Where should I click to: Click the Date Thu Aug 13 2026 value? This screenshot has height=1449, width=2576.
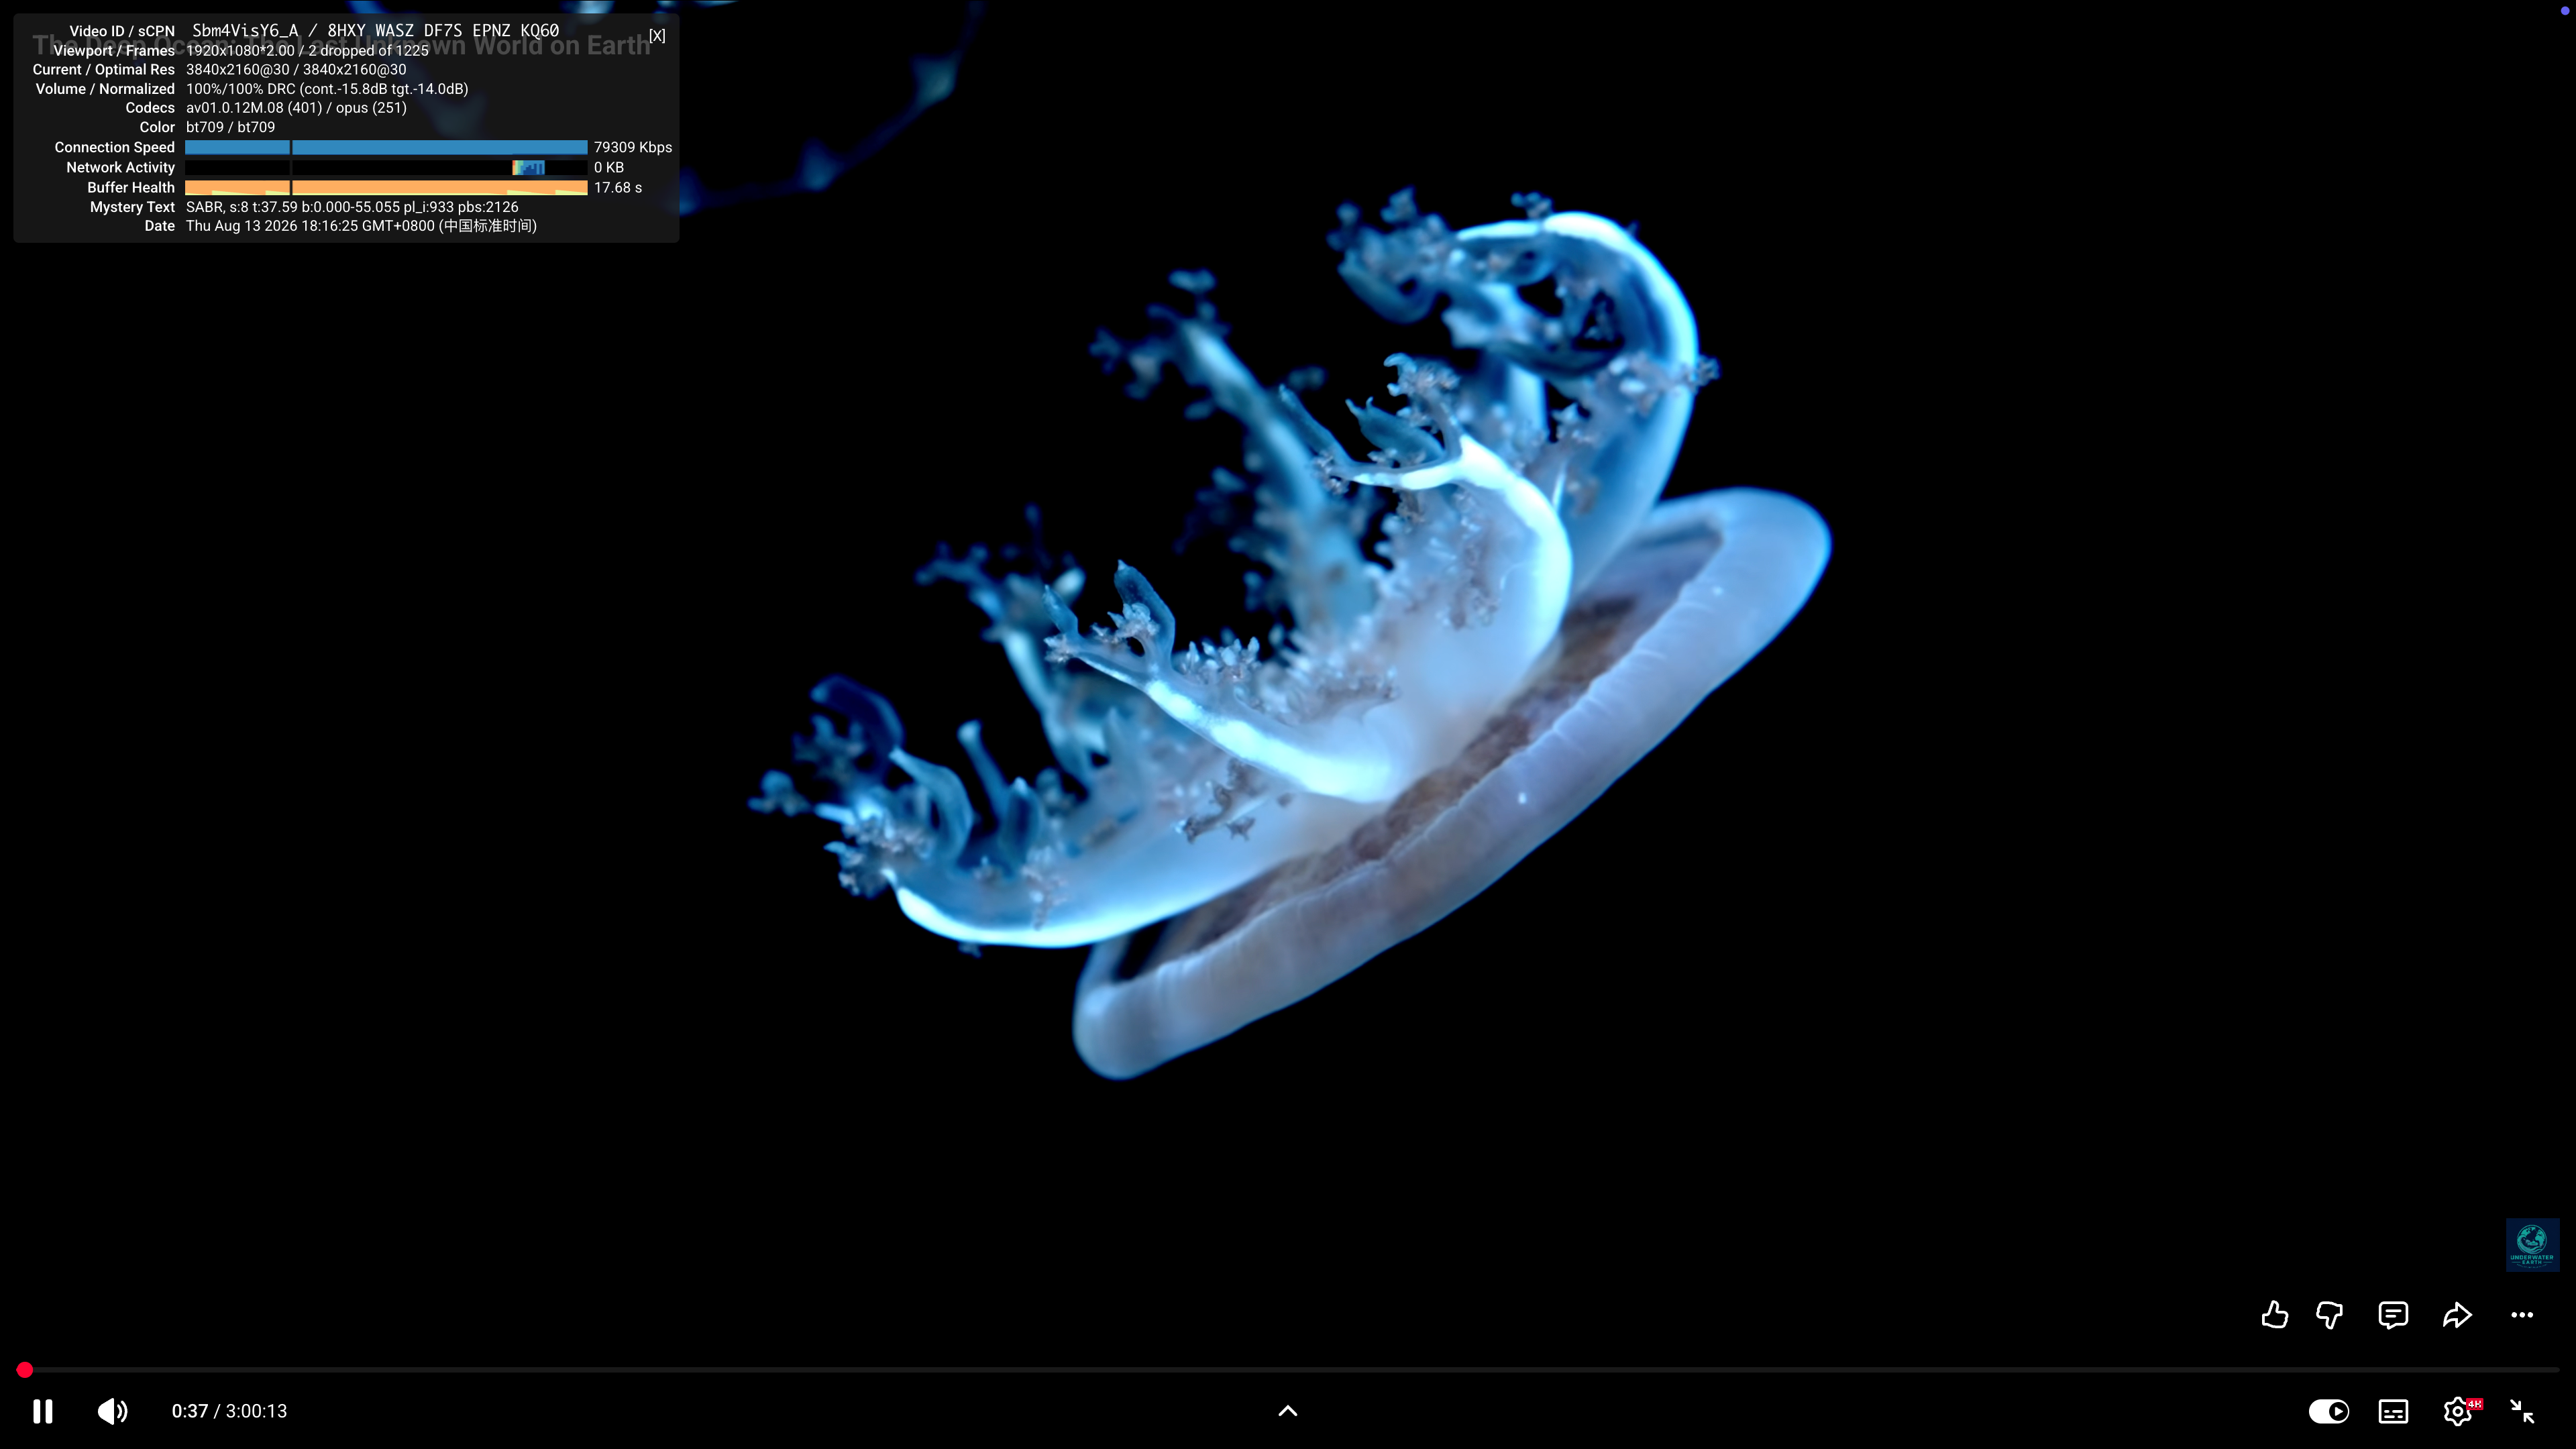coord(361,226)
